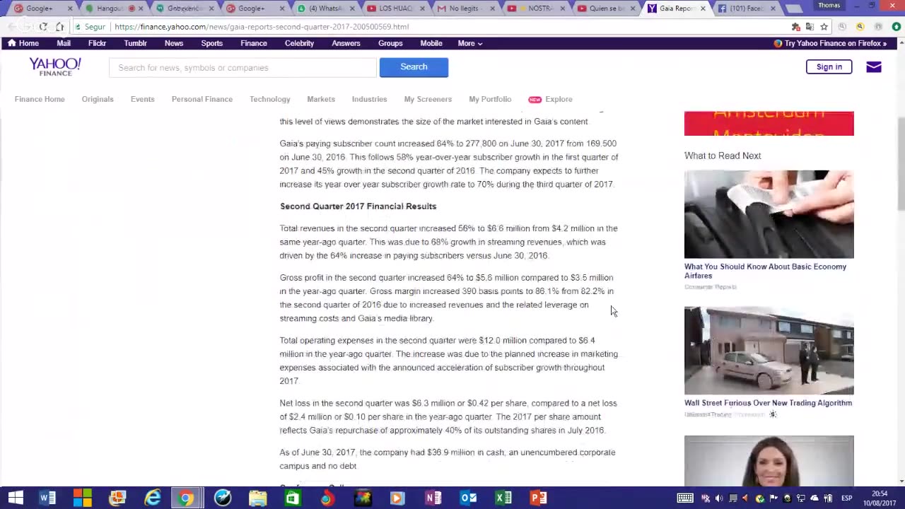Open Answers in the Yahoo bar
905x509 pixels.
coord(346,43)
